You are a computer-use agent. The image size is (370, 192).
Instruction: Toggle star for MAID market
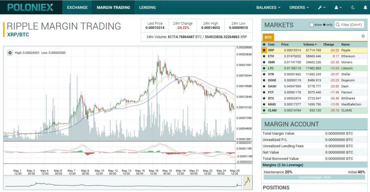click(264, 104)
